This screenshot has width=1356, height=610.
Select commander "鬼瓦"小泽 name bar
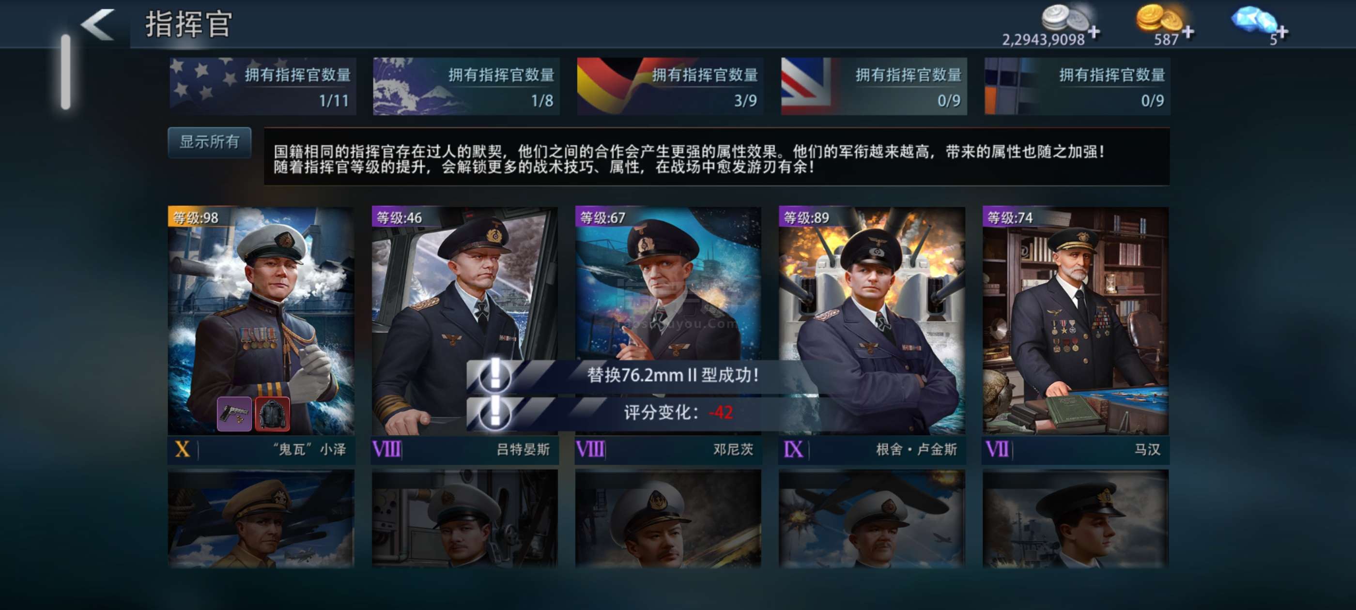coord(261,449)
